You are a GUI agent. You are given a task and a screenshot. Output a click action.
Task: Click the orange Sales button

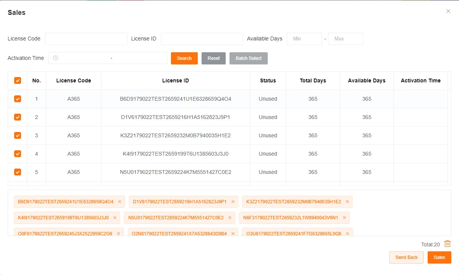click(439, 257)
